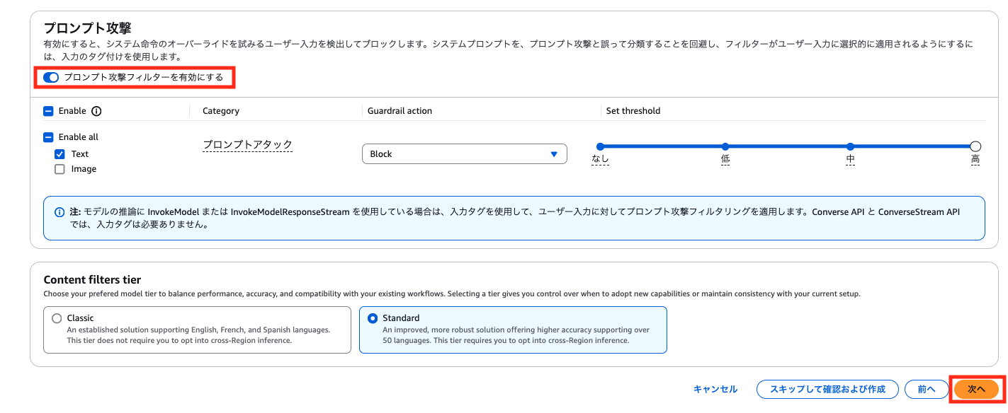Select the Standard content filters tier
Screen dimensions: 1008x413
click(x=373, y=318)
